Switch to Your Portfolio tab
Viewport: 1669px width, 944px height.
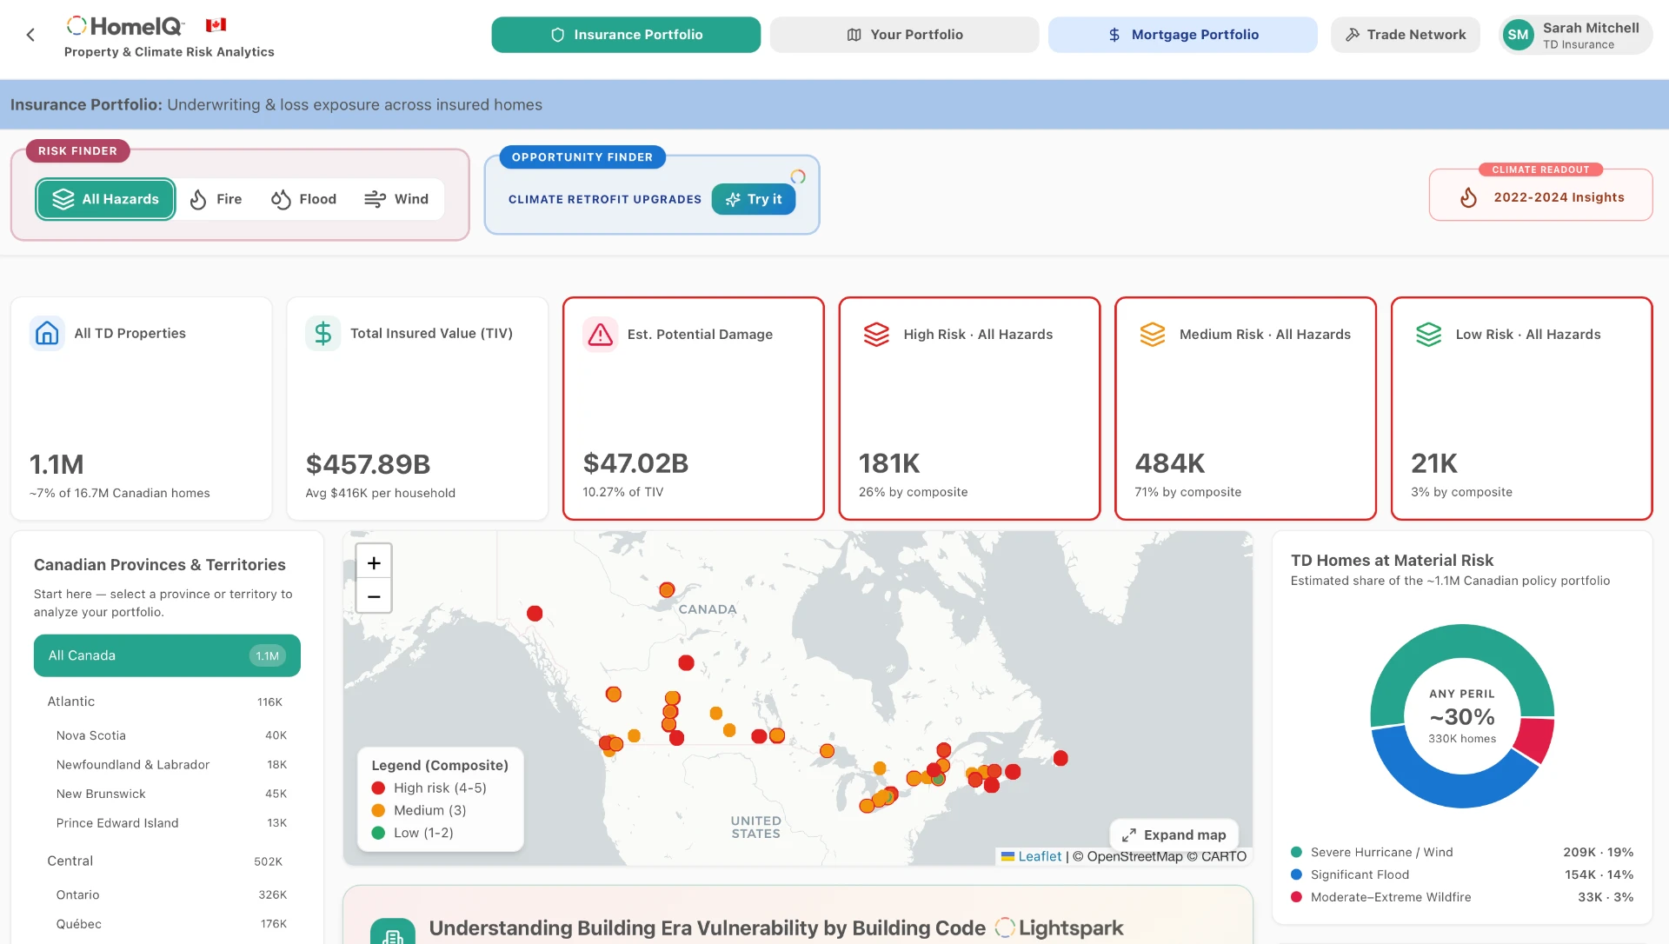pyautogui.click(x=904, y=35)
